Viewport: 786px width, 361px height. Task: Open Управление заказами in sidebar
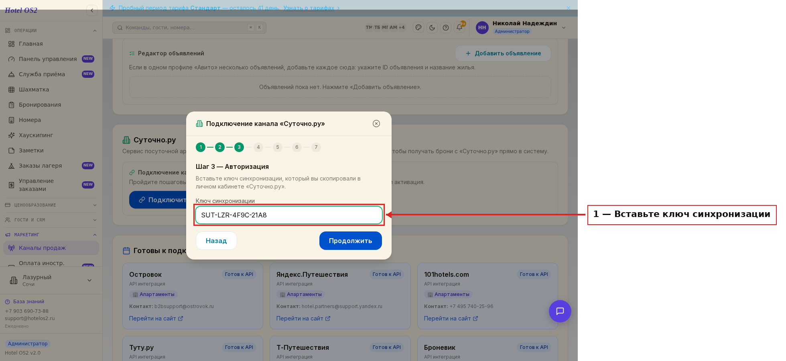51,185
